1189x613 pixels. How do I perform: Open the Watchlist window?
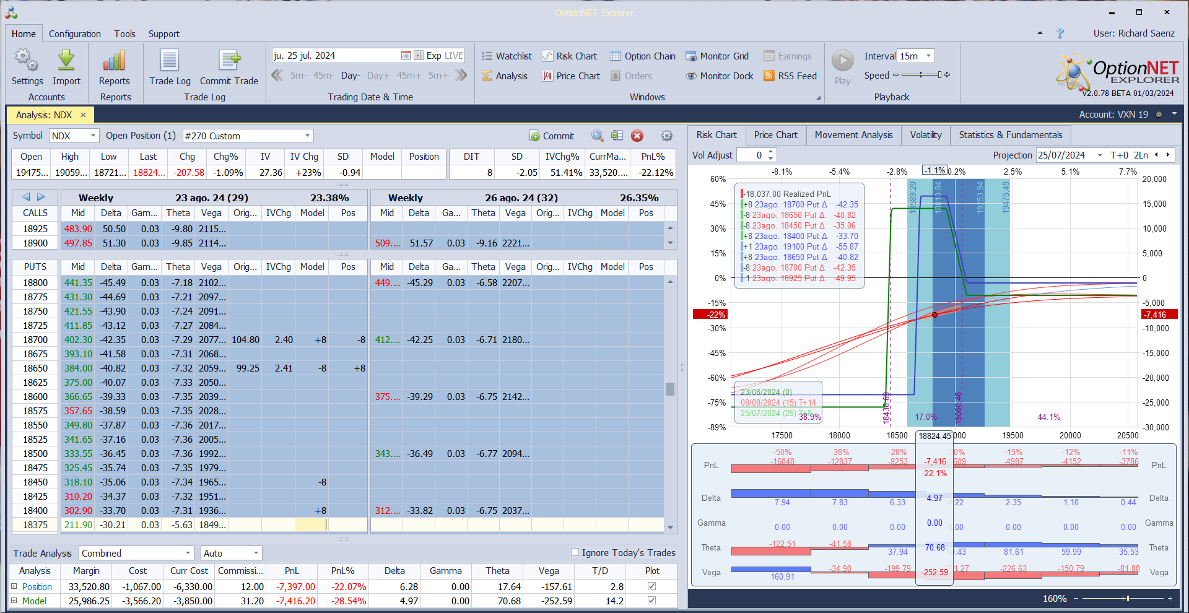coord(507,56)
